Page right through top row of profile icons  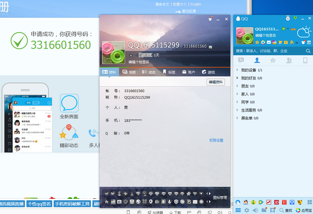click(x=210, y=193)
